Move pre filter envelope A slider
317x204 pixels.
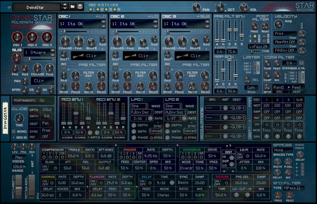tap(217, 40)
